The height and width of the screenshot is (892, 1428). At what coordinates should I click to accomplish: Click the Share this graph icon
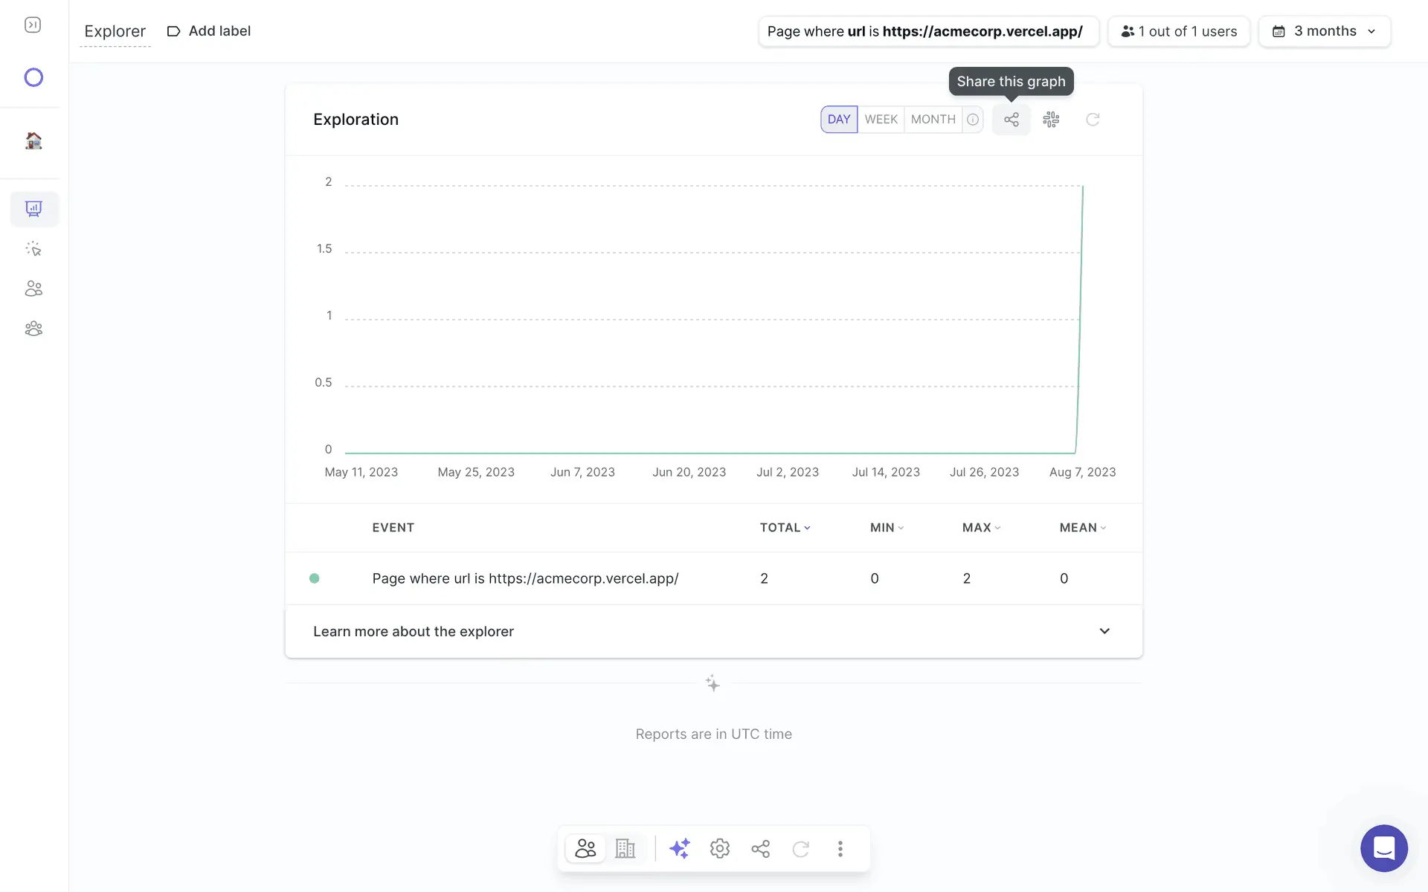tap(1011, 120)
